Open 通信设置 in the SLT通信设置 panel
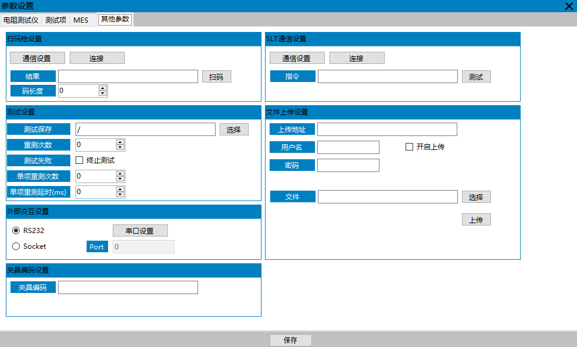The height and width of the screenshot is (347, 577). [297, 58]
